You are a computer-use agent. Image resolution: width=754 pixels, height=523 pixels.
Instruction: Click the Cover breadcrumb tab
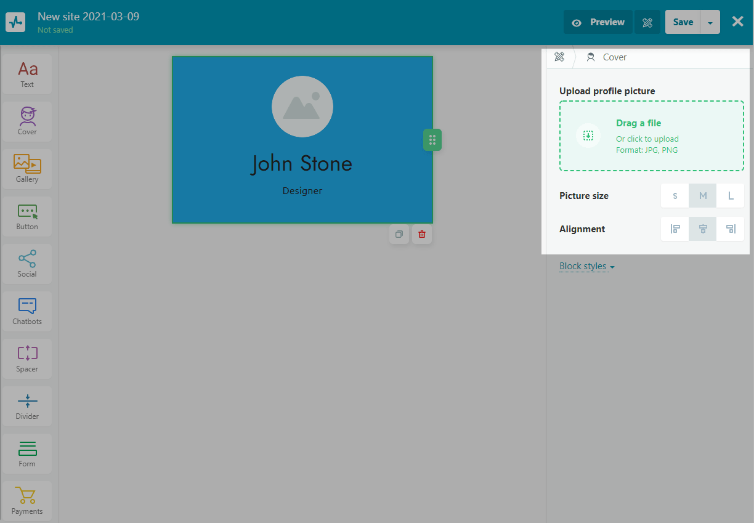tap(607, 57)
